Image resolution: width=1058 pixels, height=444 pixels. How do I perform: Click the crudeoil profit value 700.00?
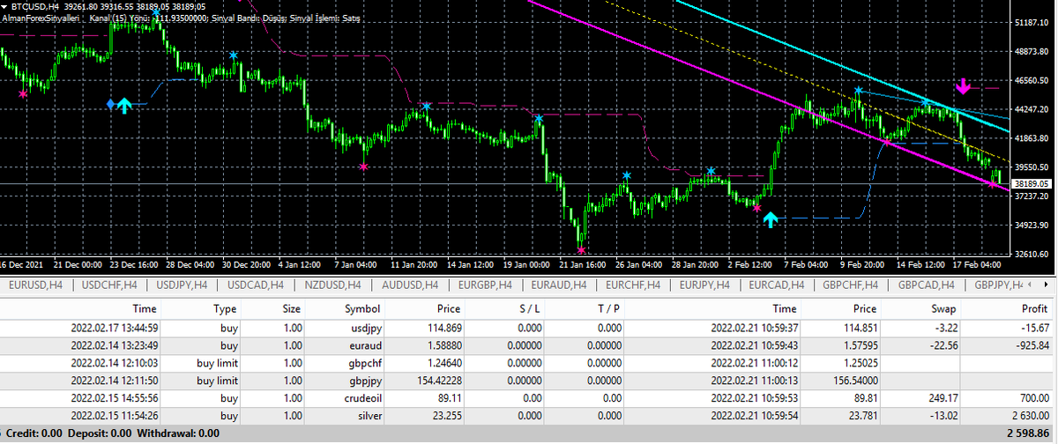[x=1032, y=398]
